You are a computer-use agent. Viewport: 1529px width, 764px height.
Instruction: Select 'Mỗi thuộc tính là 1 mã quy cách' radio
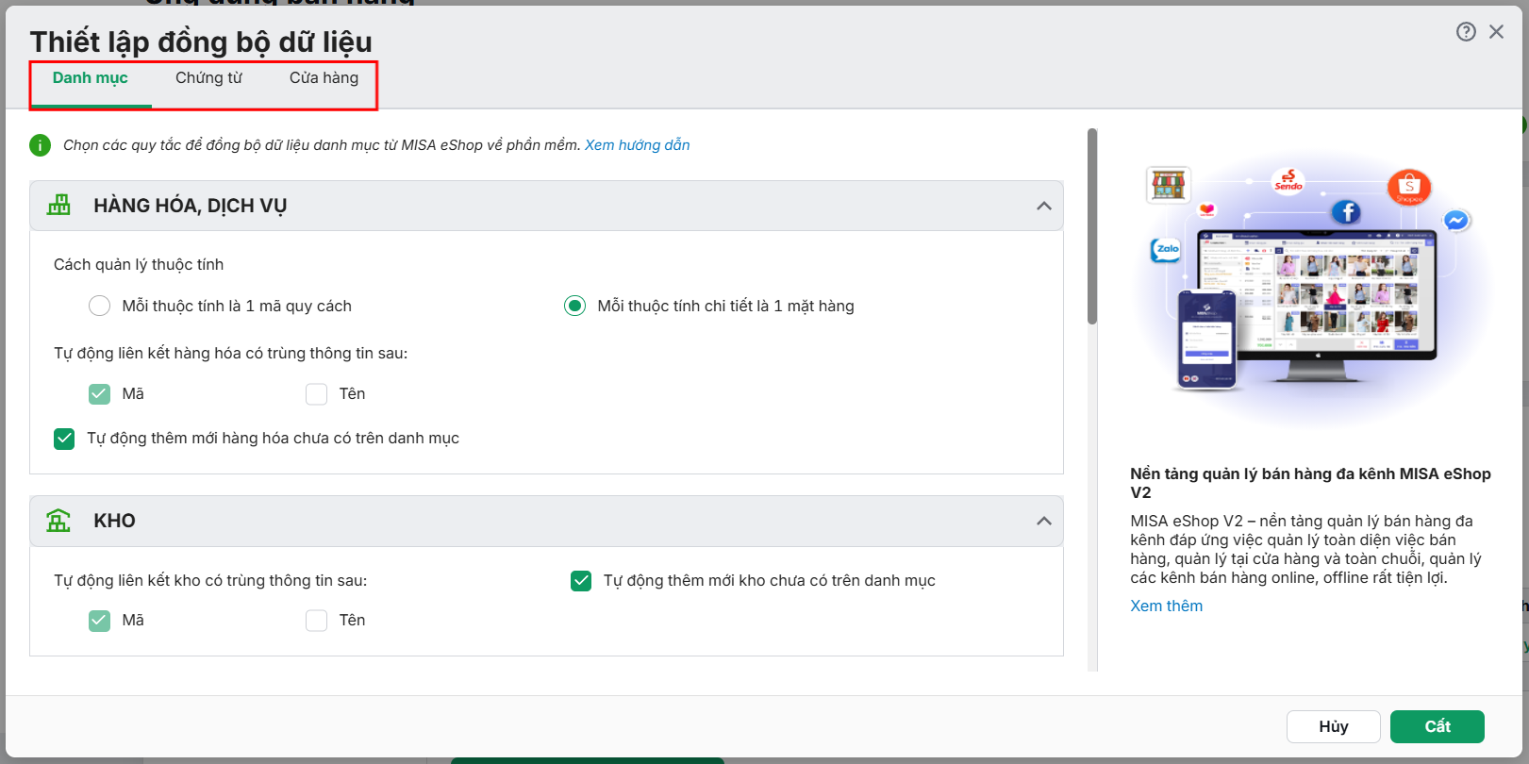[99, 306]
